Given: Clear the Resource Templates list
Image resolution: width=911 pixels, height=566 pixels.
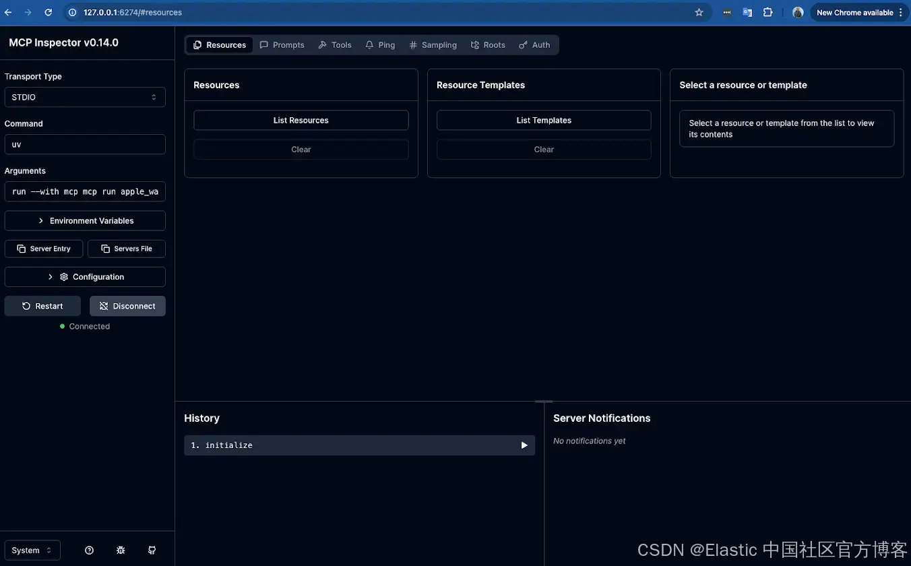Looking at the screenshot, I should (544, 150).
